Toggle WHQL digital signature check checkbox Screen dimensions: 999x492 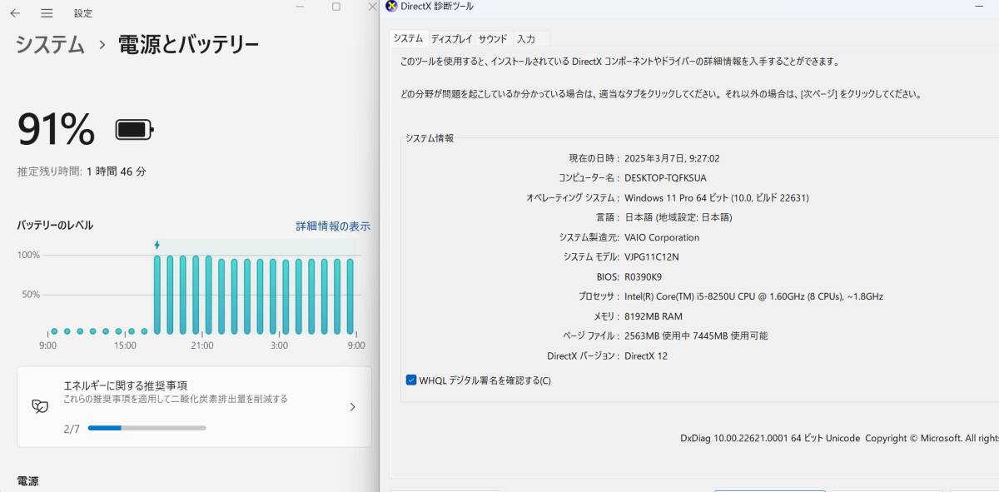[x=411, y=380]
